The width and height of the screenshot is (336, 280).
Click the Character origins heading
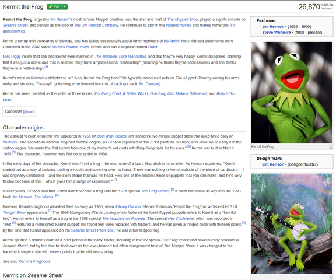tap(23, 128)
